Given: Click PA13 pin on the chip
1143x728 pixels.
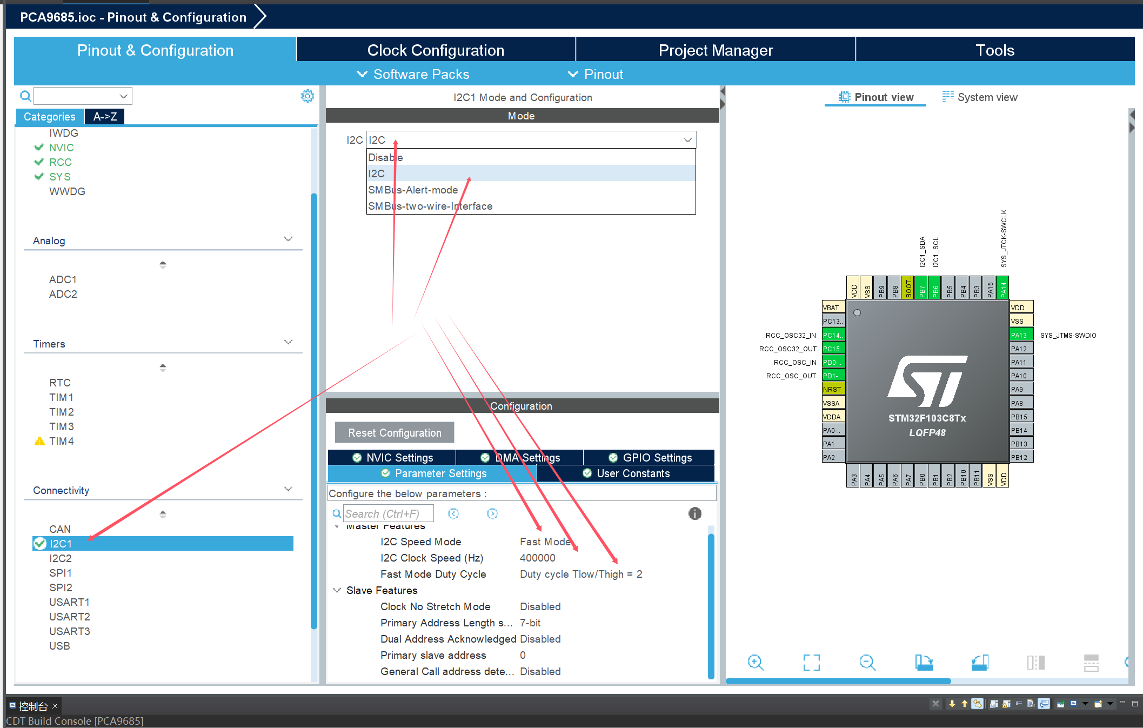Looking at the screenshot, I should point(1020,335).
